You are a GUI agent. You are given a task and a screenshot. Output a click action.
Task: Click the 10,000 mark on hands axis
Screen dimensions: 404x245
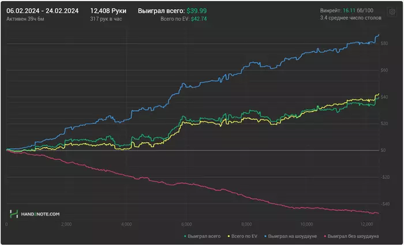click(306, 224)
